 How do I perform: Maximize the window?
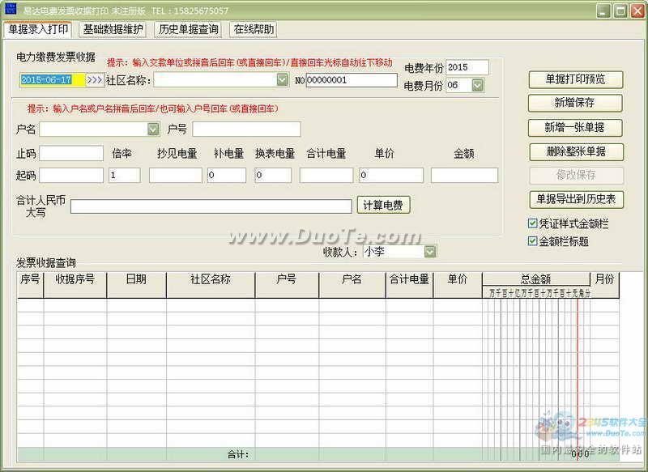pyautogui.click(x=620, y=11)
